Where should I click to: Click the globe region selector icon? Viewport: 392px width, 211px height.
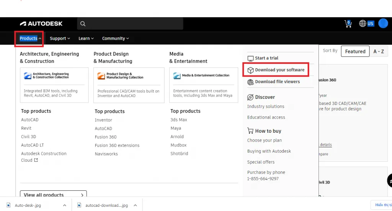pyautogui.click(x=363, y=24)
